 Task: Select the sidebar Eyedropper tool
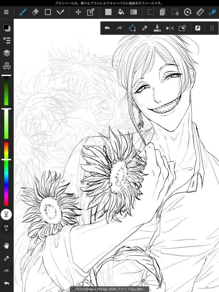6,258
